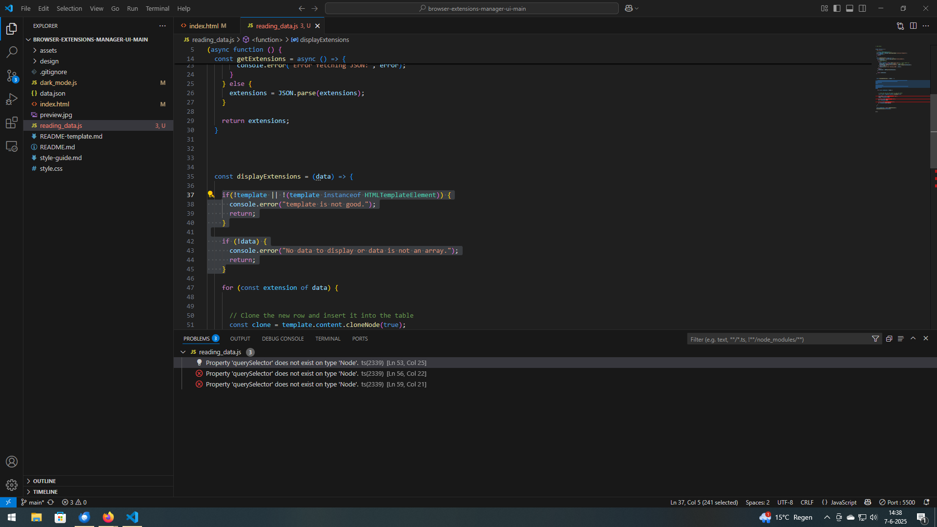937x527 pixels.
Task: Expand the OUTLINE section
Action: pos(44,481)
